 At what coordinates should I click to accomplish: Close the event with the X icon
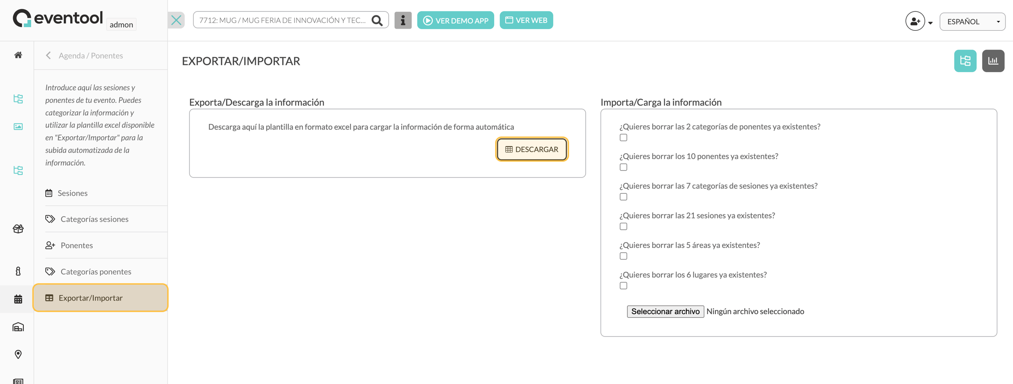(176, 20)
